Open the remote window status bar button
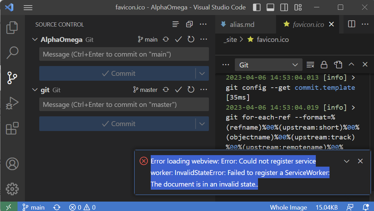 (9, 207)
